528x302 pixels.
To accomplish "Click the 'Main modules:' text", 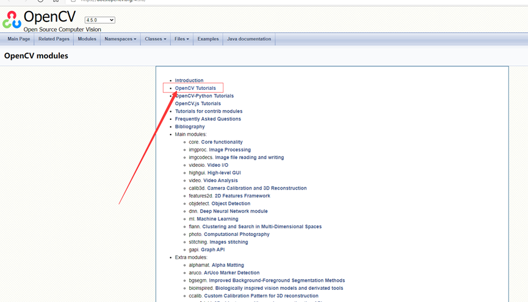I will pyautogui.click(x=190, y=134).
